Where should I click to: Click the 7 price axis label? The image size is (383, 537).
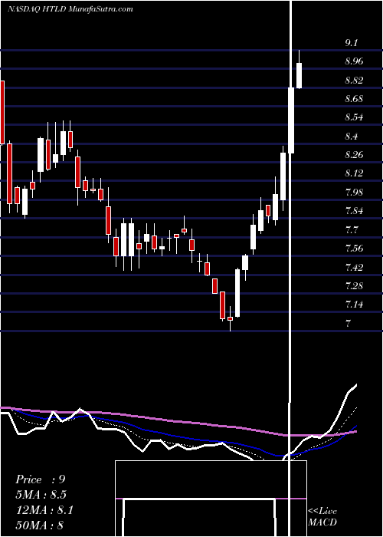pyautogui.click(x=348, y=323)
